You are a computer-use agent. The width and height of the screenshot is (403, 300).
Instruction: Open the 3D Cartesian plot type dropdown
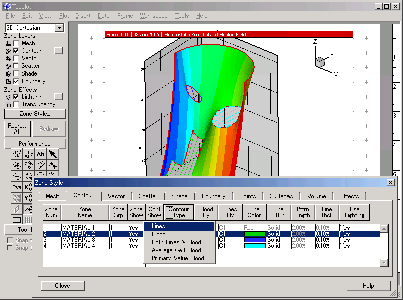coord(60,28)
